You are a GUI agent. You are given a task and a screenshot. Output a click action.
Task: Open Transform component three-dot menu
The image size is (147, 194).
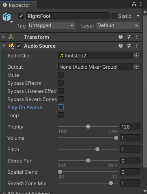click(x=137, y=37)
